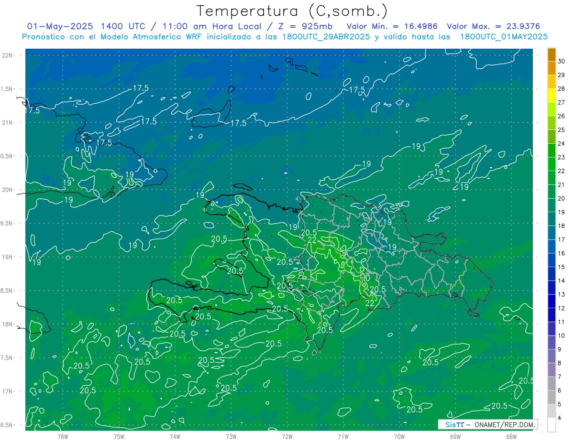Click the '30' color scale label
The height and width of the screenshot is (443, 574).
(x=561, y=61)
